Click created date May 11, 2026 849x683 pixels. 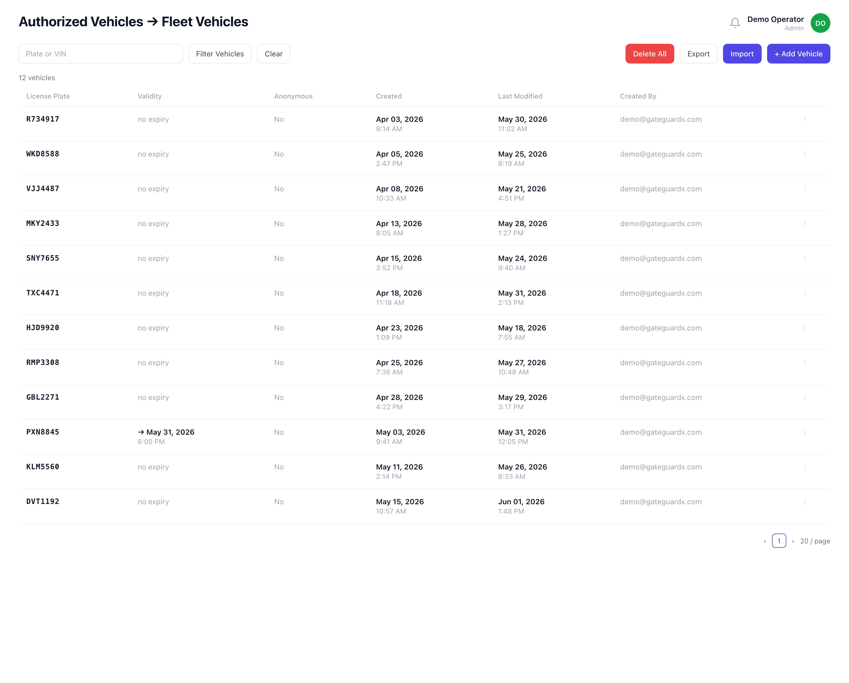coord(399,467)
